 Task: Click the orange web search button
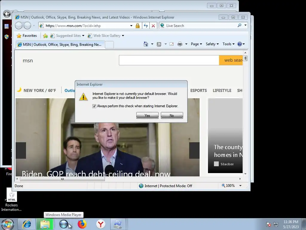point(231,60)
